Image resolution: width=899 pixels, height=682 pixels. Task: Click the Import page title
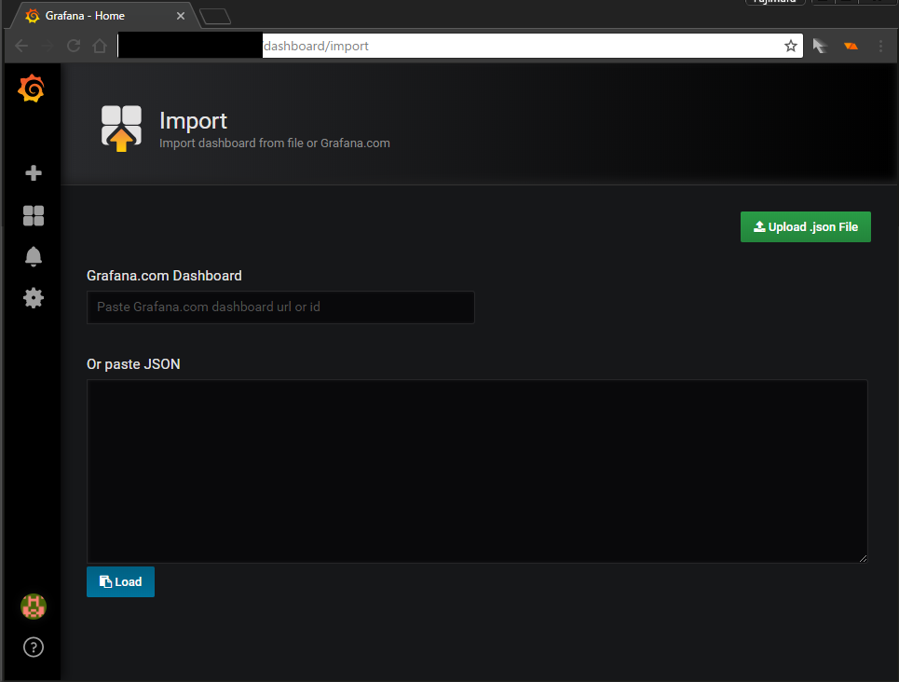click(x=193, y=121)
